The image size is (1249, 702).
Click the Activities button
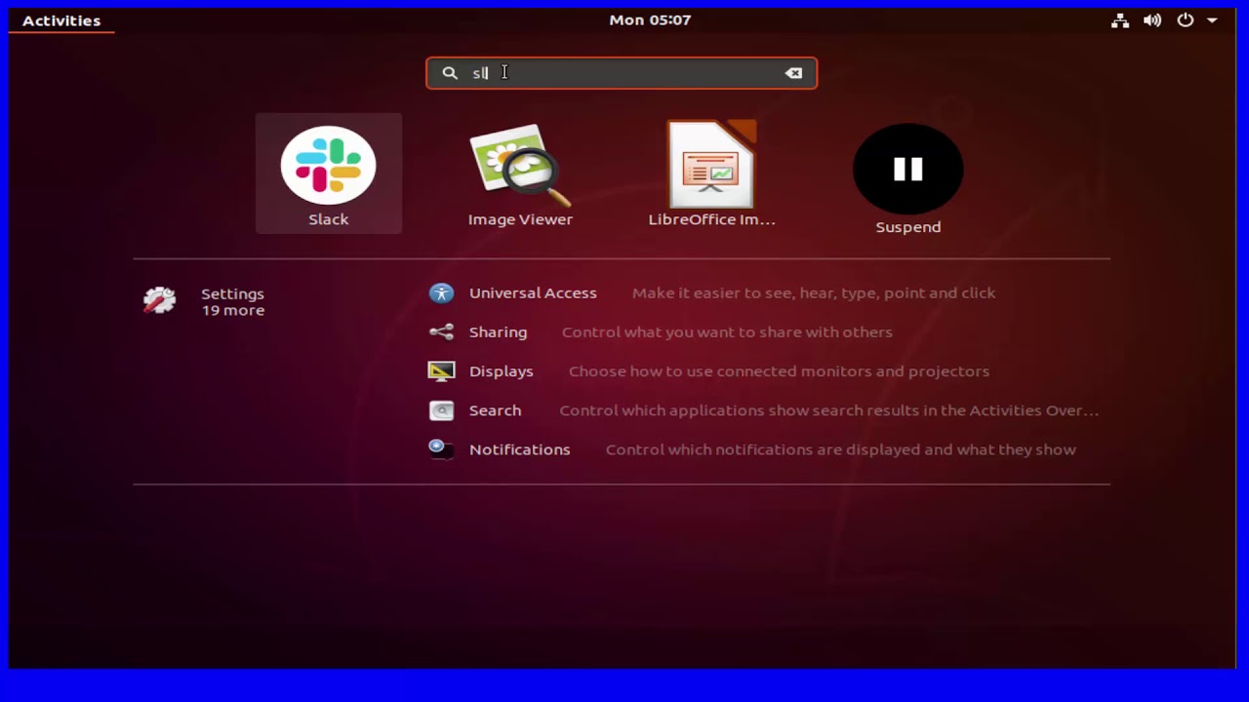61,20
